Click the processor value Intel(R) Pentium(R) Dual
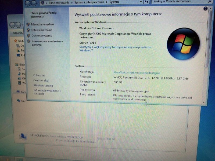 [150, 78]
